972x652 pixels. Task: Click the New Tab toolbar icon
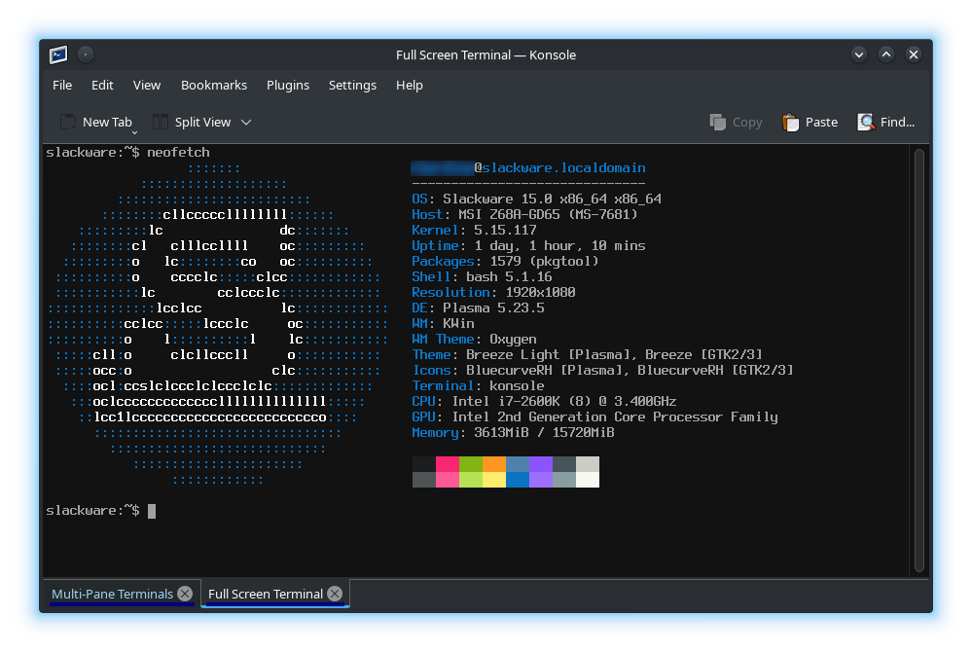(68, 122)
